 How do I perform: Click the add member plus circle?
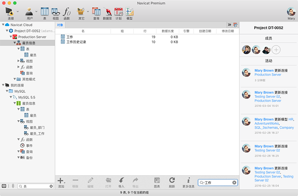point(276,50)
